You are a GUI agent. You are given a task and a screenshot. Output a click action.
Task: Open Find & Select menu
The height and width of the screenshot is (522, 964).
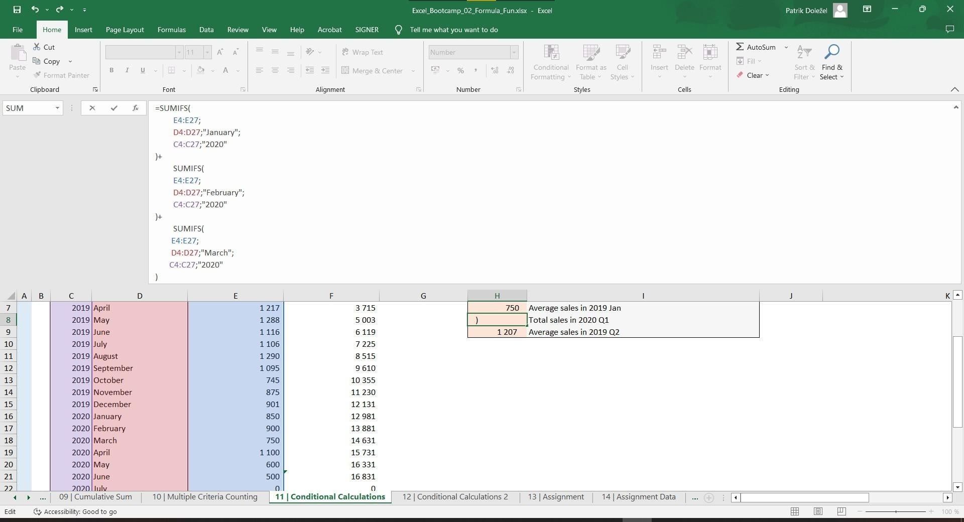point(832,62)
